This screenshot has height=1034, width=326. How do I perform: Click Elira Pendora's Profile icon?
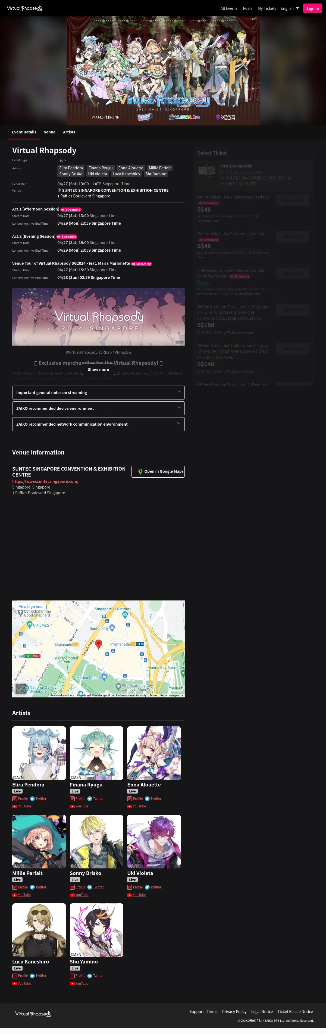point(15,799)
